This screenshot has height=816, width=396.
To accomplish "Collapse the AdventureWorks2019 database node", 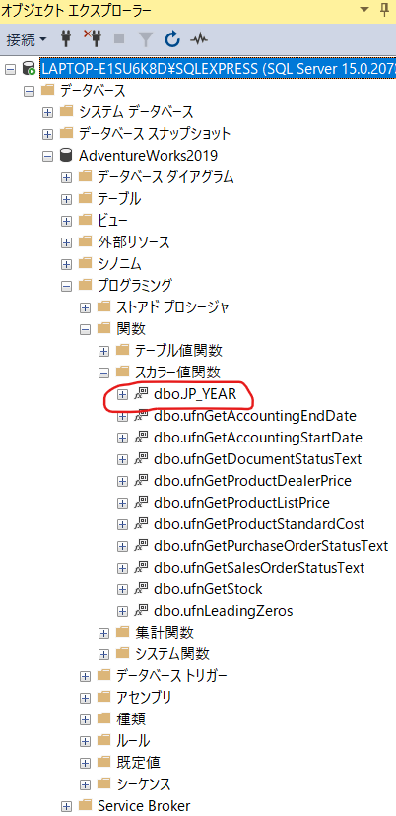I will [x=48, y=156].
